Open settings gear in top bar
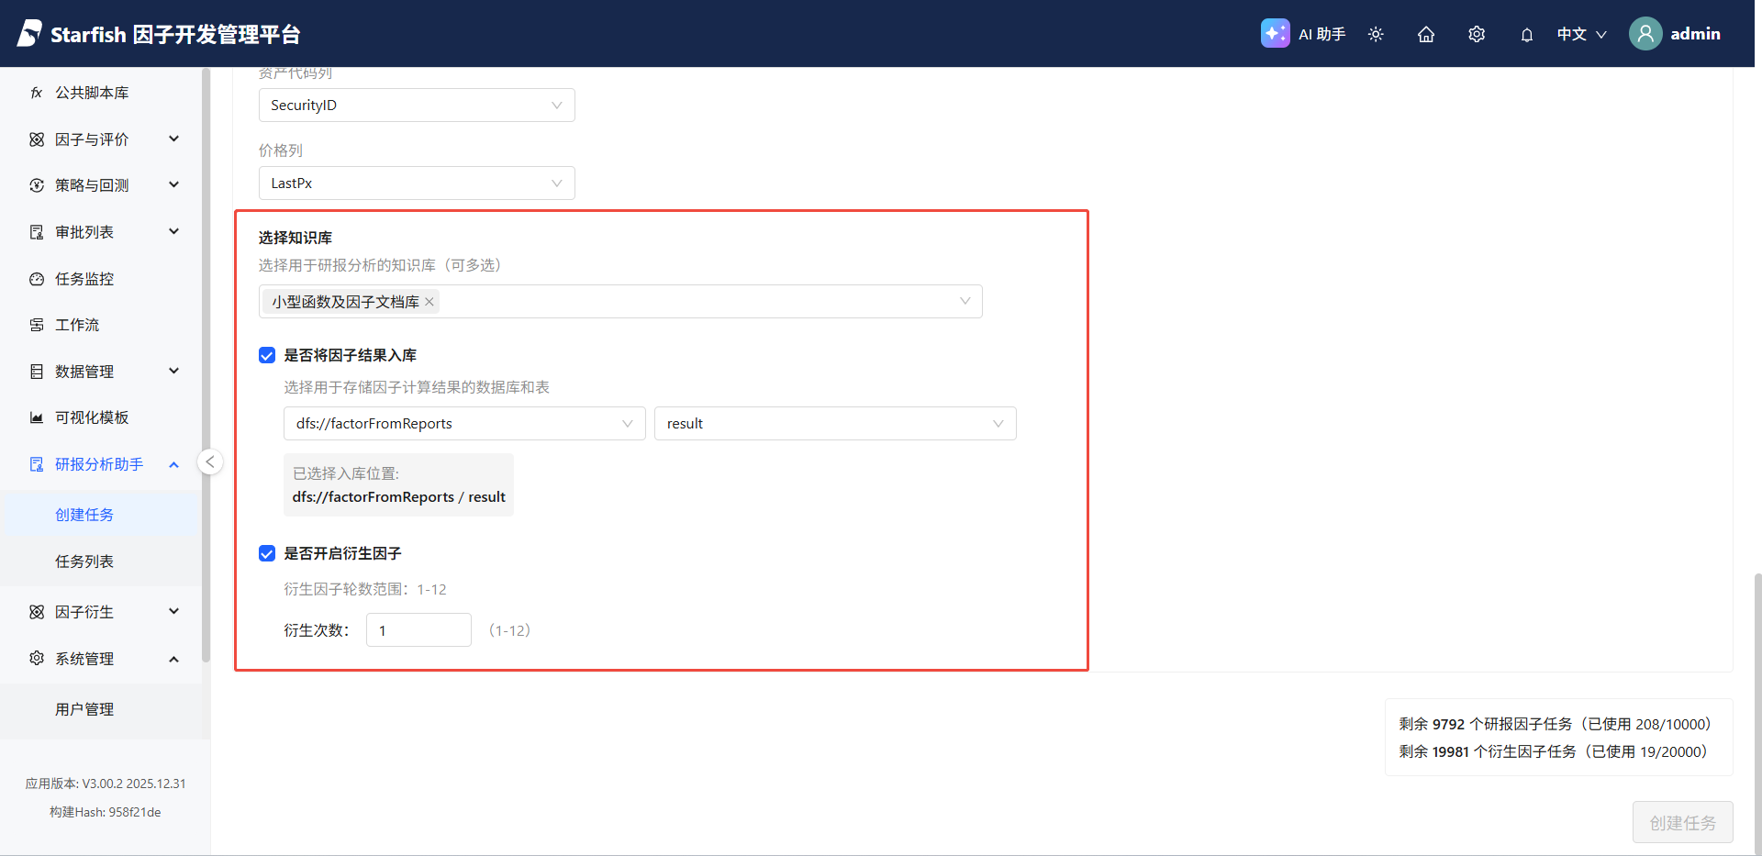Screen dimensions: 1762x856 [1477, 34]
